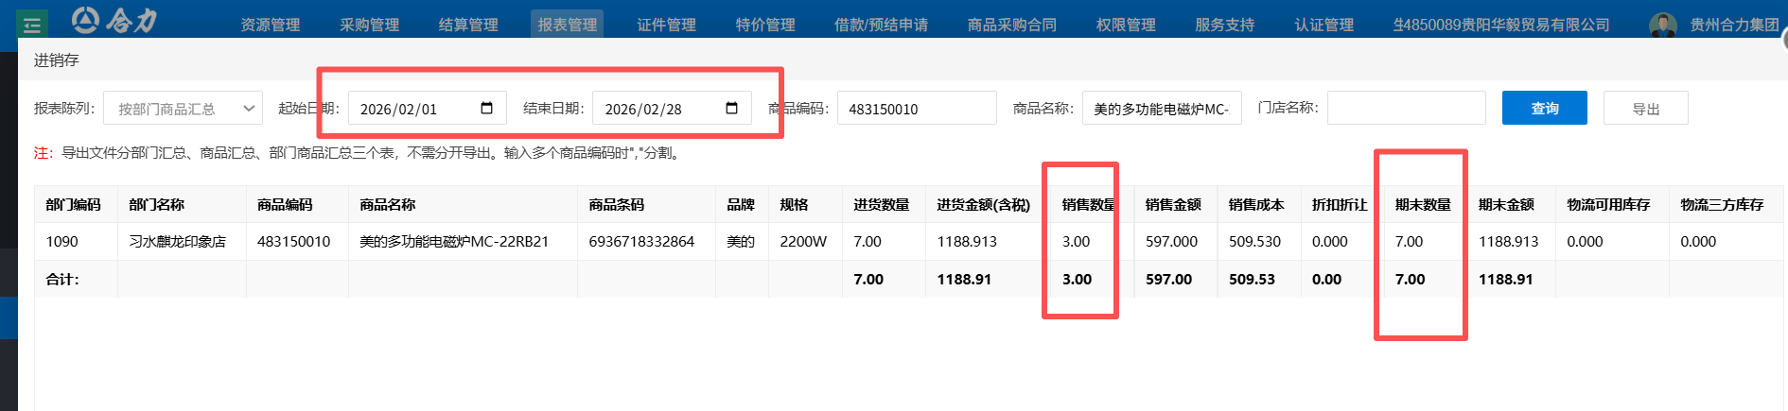Select the 结算管理 menu item
This screenshot has height=411, width=1788.
point(468,25)
